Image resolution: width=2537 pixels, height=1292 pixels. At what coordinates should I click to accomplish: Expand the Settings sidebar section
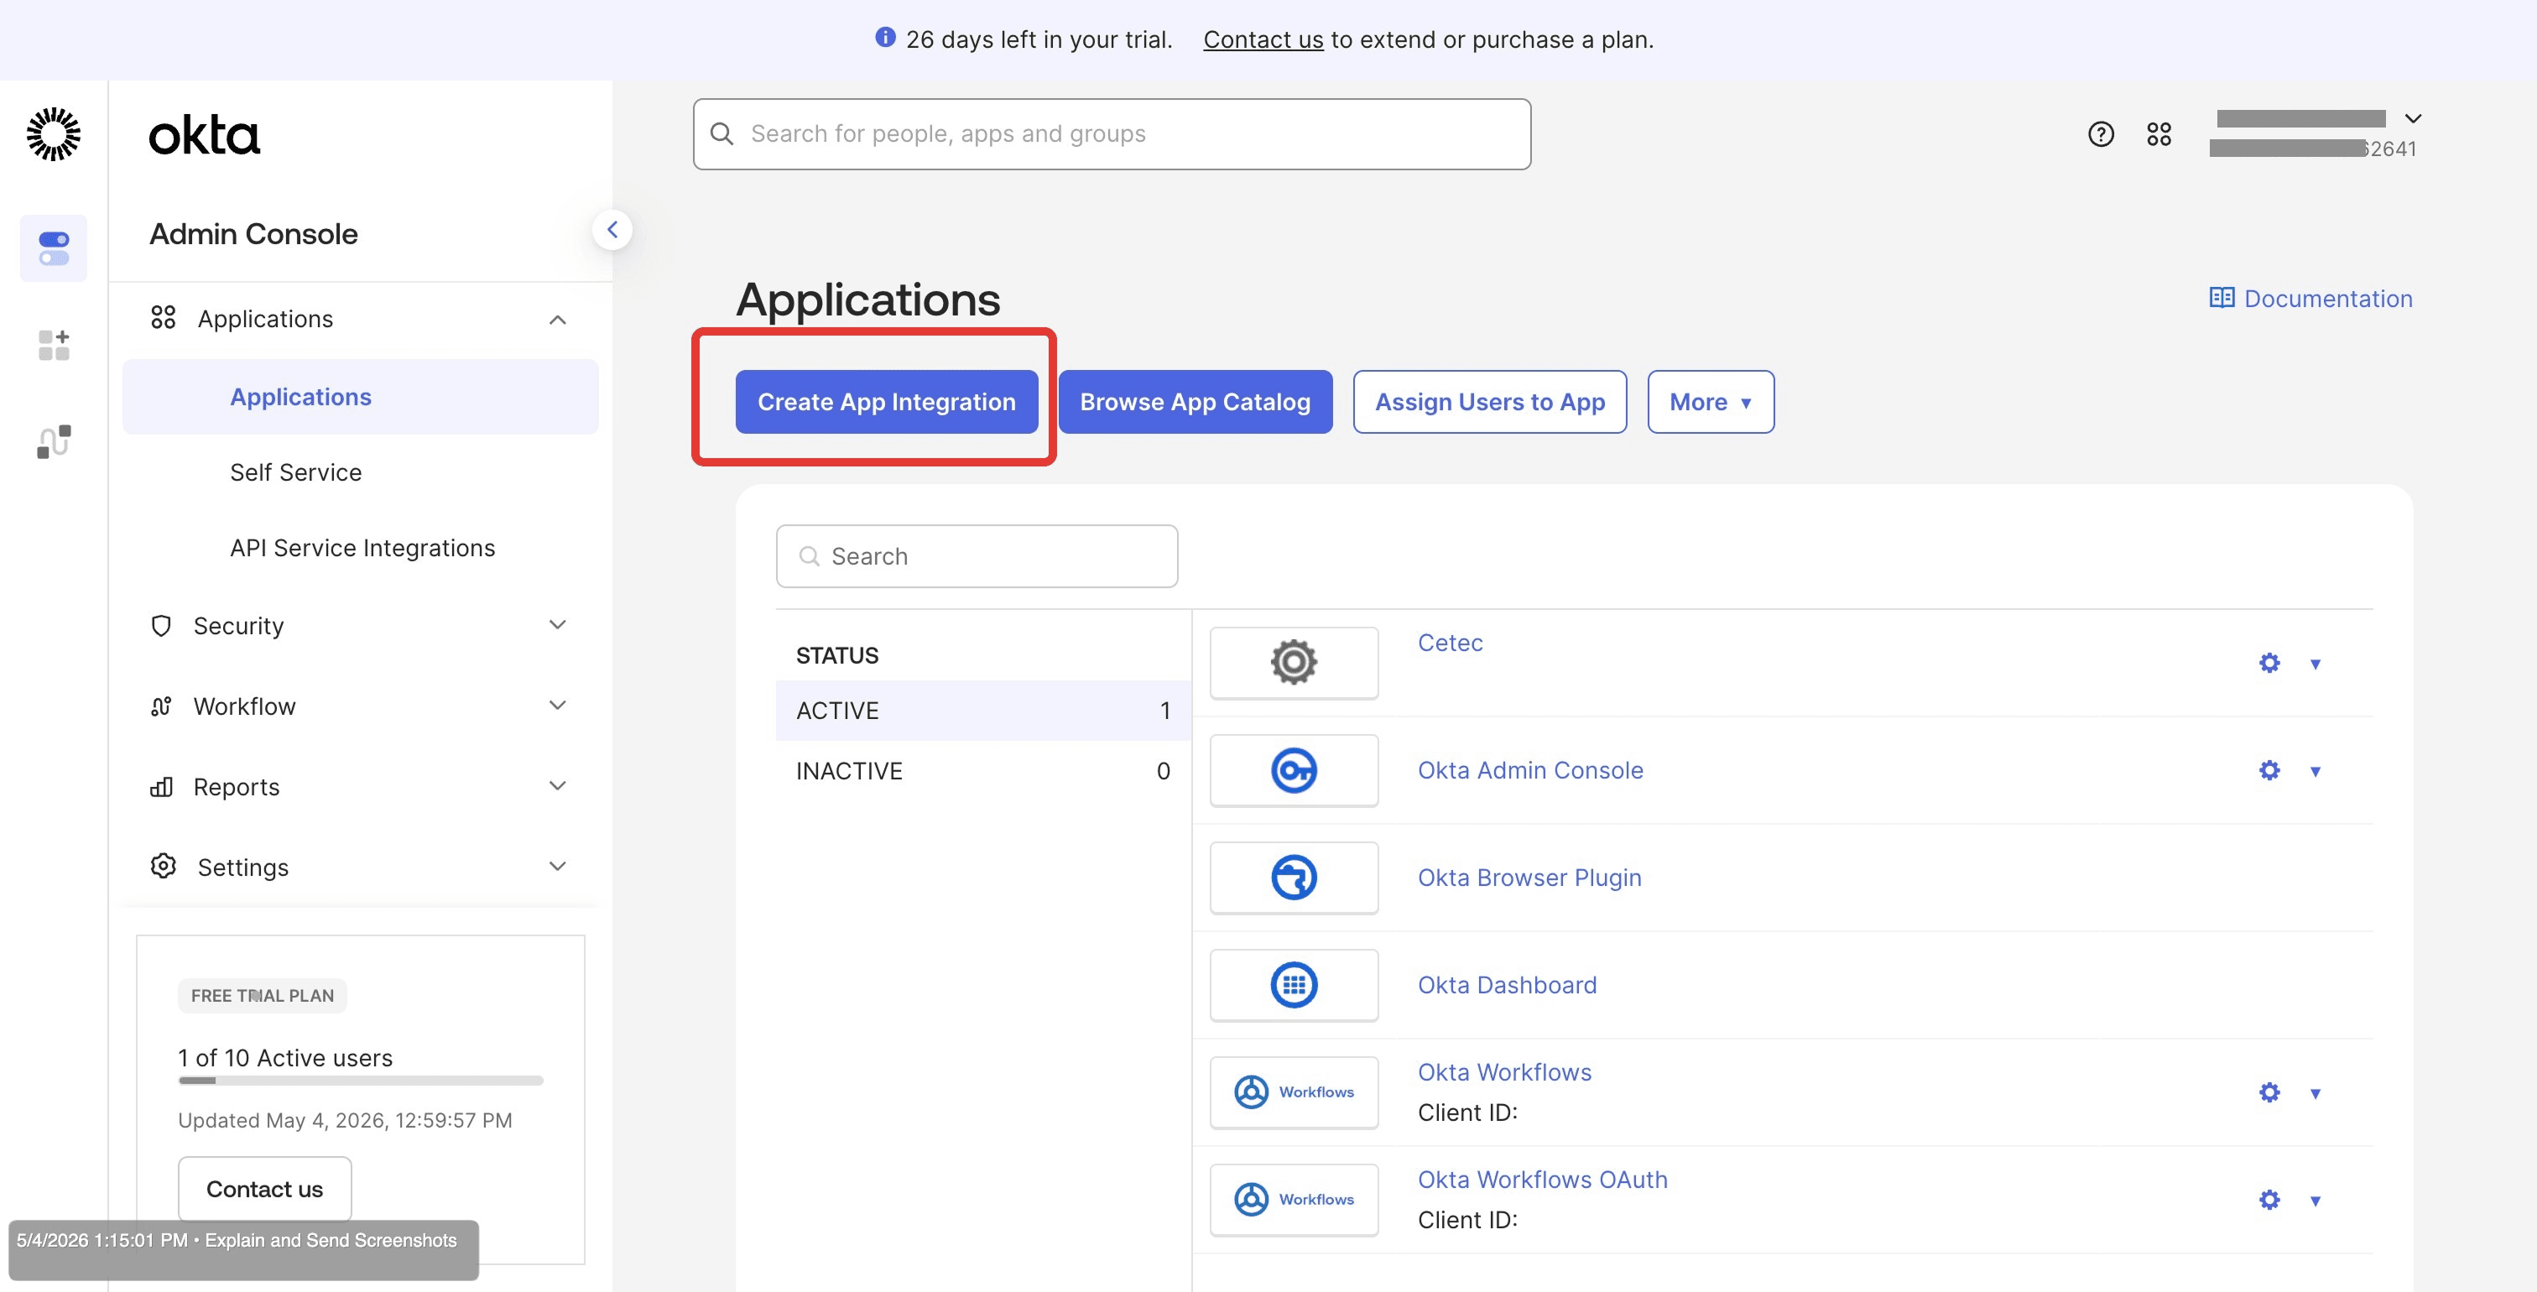pos(557,867)
